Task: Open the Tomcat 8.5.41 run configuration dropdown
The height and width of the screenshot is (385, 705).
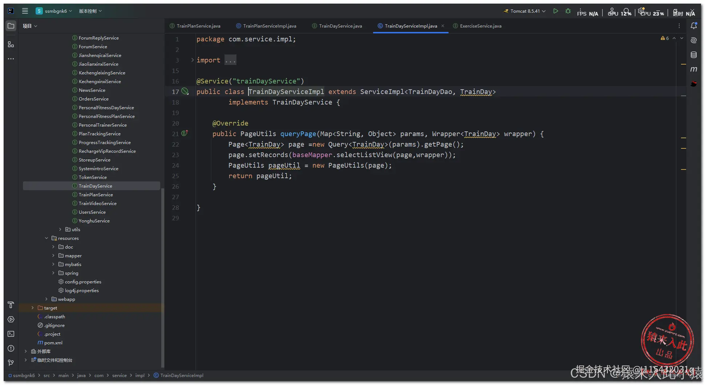Action: coord(524,11)
